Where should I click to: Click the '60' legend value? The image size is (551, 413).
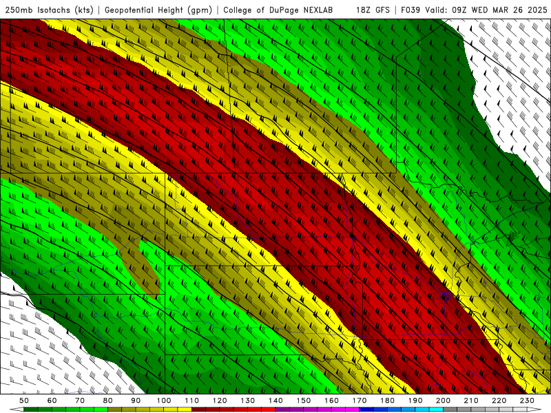coord(52,401)
